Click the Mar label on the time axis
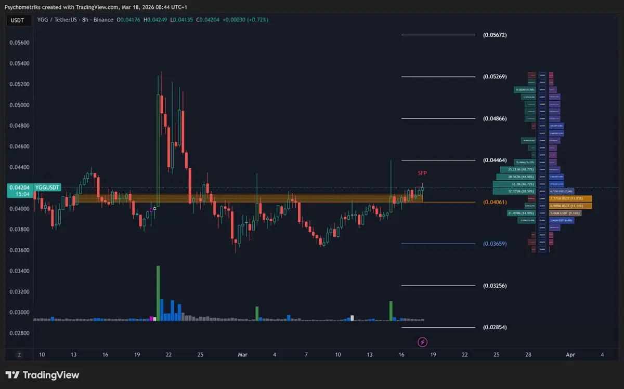The height and width of the screenshot is (389, 624). click(x=243, y=355)
